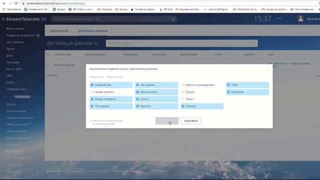Uncheck the 'Тип дзвінка' column checkbox
The image size is (320, 180).
[92, 106]
